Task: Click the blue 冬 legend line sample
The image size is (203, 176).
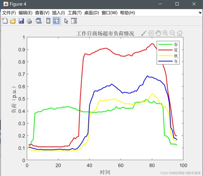Action: [x=165, y=61]
